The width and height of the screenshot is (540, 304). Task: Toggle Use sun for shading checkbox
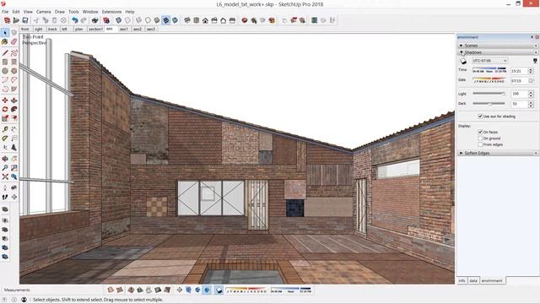pyautogui.click(x=480, y=117)
